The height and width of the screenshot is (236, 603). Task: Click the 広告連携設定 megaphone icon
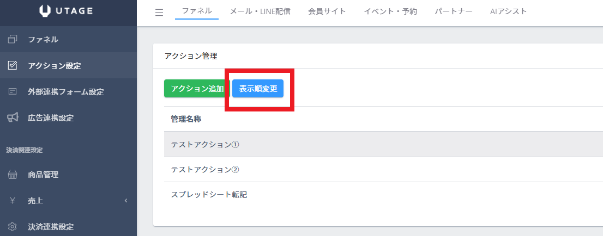point(13,118)
